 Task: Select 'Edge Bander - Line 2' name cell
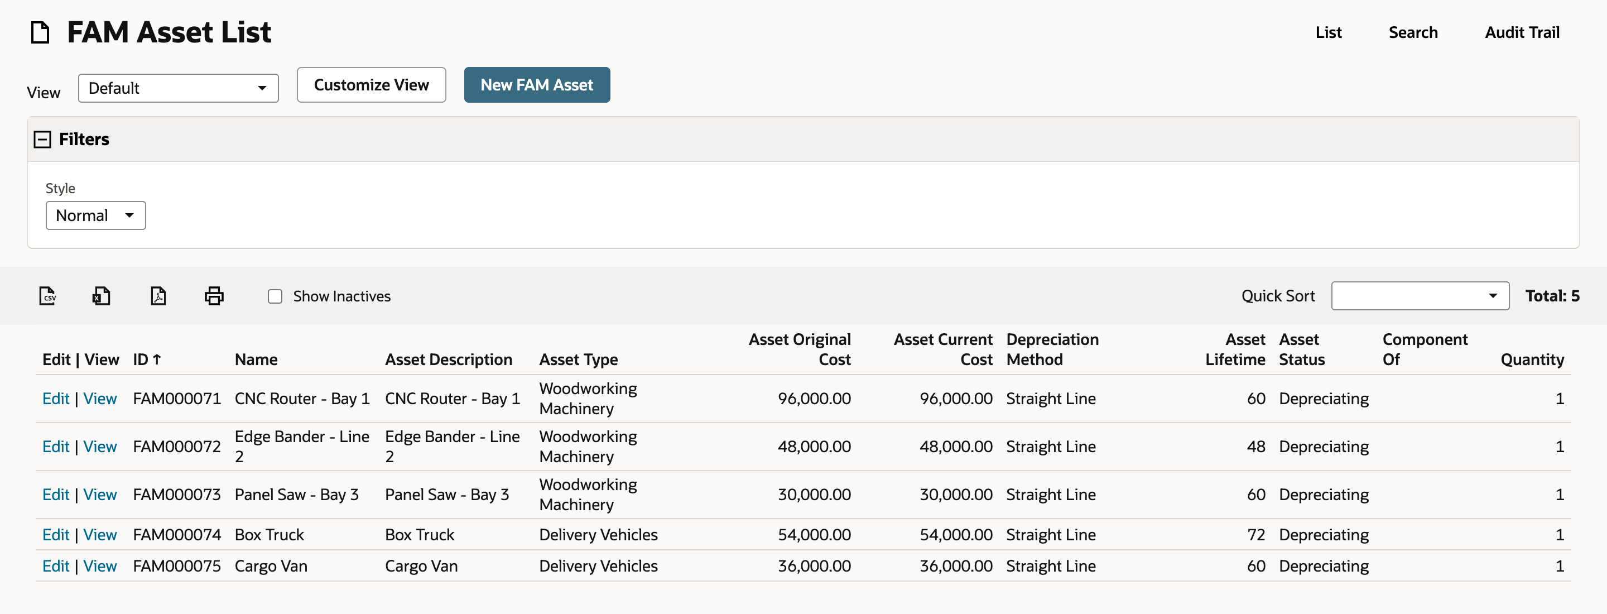(302, 447)
